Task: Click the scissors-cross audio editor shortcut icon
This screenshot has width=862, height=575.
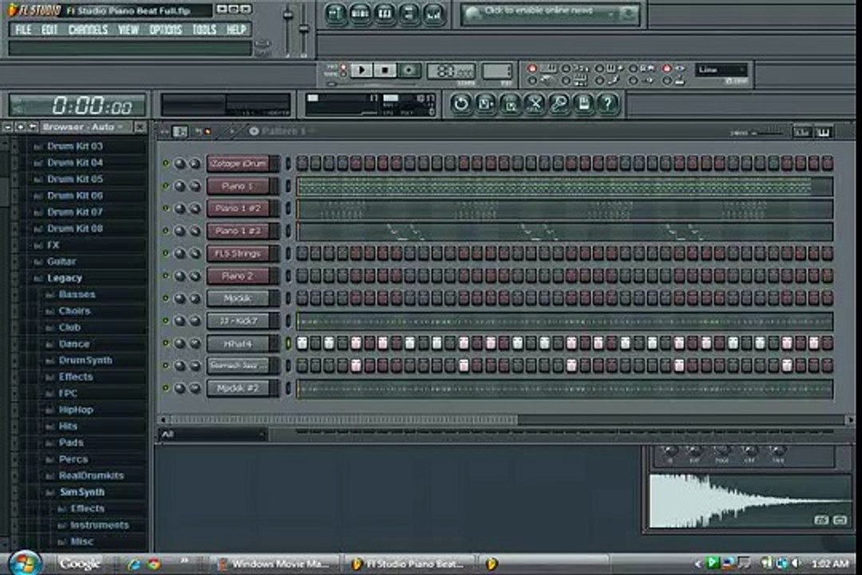Action: tap(534, 104)
